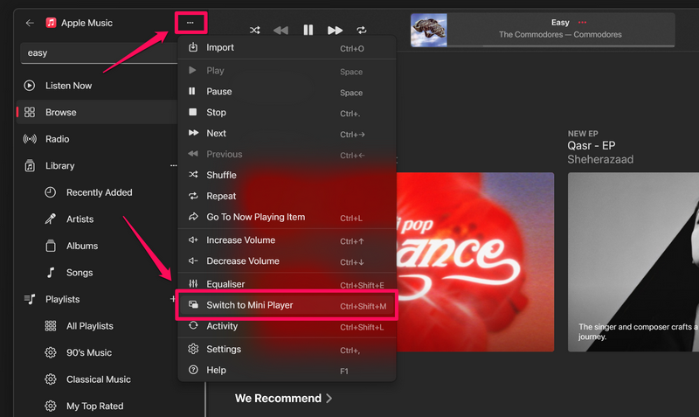Viewport: 699px width, 417px height.
Task: Open the three-dot menu beside Apple Music
Action: (x=190, y=23)
